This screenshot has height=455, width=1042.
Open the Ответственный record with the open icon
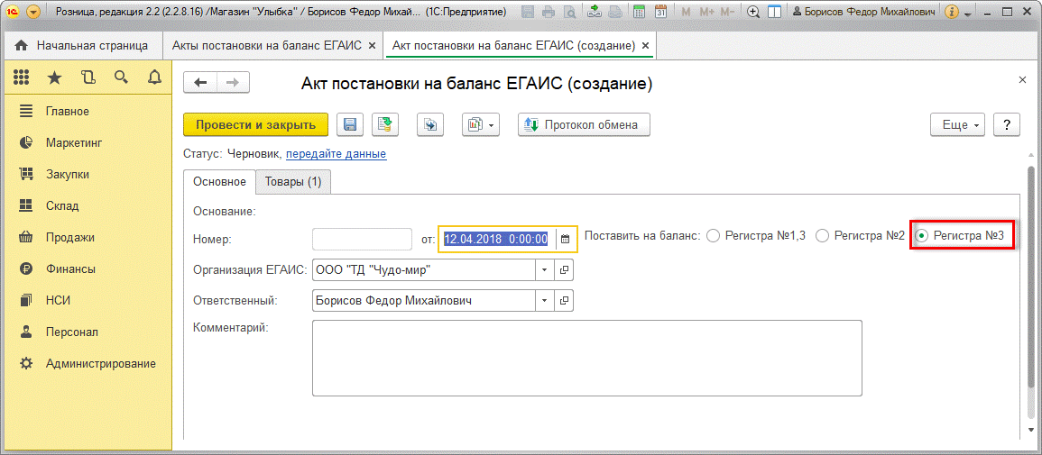click(x=565, y=300)
